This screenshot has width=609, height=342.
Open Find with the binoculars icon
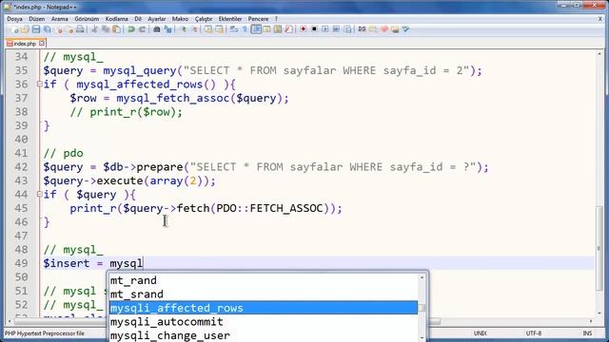157,29
